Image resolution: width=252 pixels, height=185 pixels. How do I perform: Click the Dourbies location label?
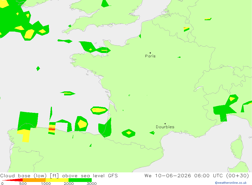pos(165,127)
